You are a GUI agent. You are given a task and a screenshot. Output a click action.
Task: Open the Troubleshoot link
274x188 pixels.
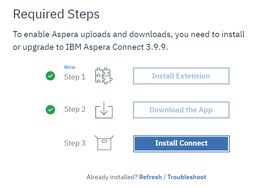click(187, 177)
